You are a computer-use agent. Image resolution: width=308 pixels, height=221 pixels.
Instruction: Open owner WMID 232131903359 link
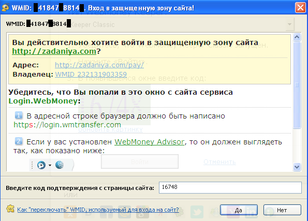(91, 74)
